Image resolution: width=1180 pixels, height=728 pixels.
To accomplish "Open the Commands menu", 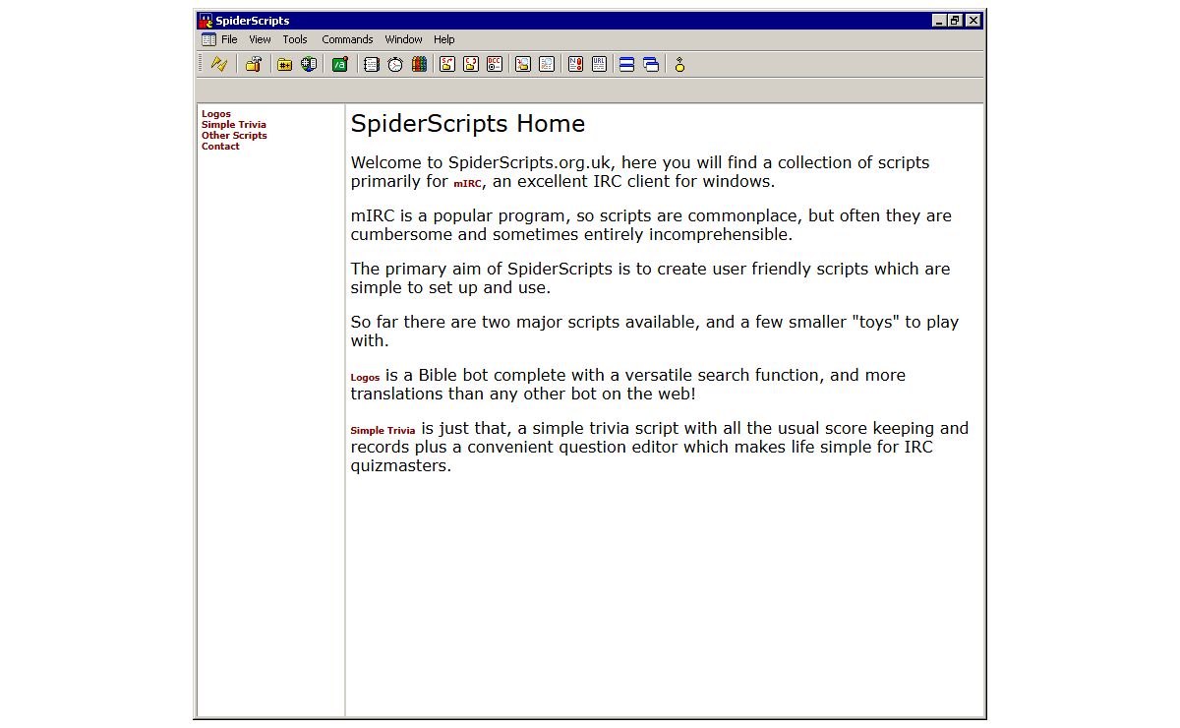I will [347, 39].
